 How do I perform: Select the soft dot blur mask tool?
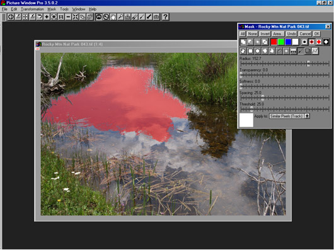286,51
